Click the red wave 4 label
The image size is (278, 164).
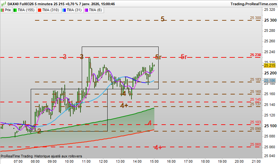click(150, 123)
